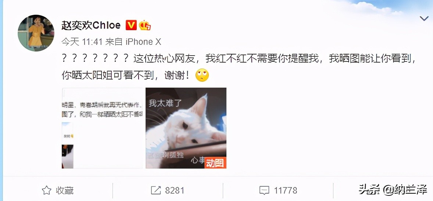433x201 pixels.
Task: Click the 我太难了 caption on GIF
Action: pyautogui.click(x=165, y=104)
